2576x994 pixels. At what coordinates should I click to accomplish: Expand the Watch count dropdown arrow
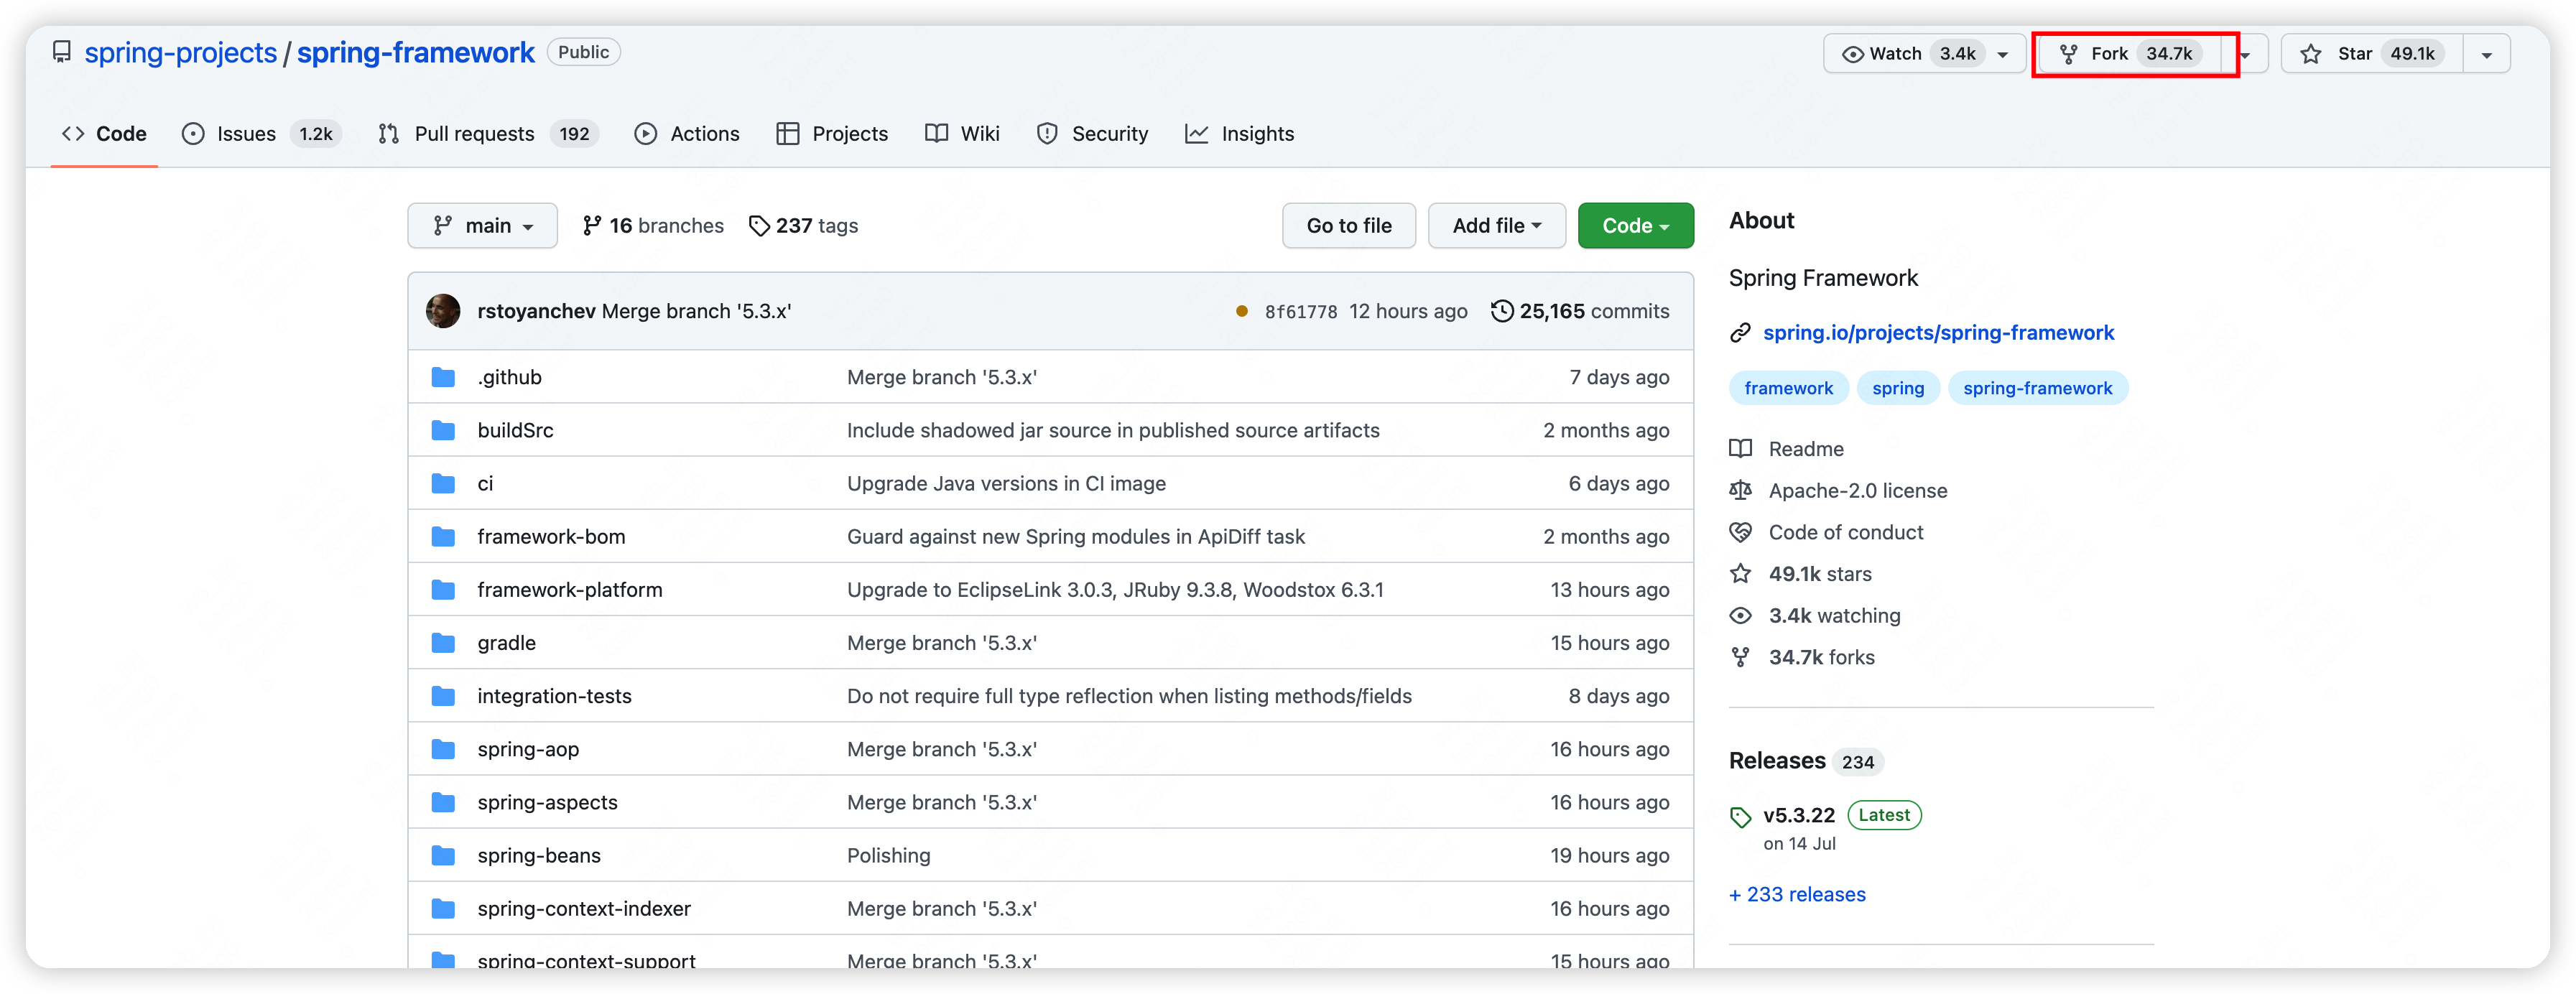click(x=2003, y=52)
